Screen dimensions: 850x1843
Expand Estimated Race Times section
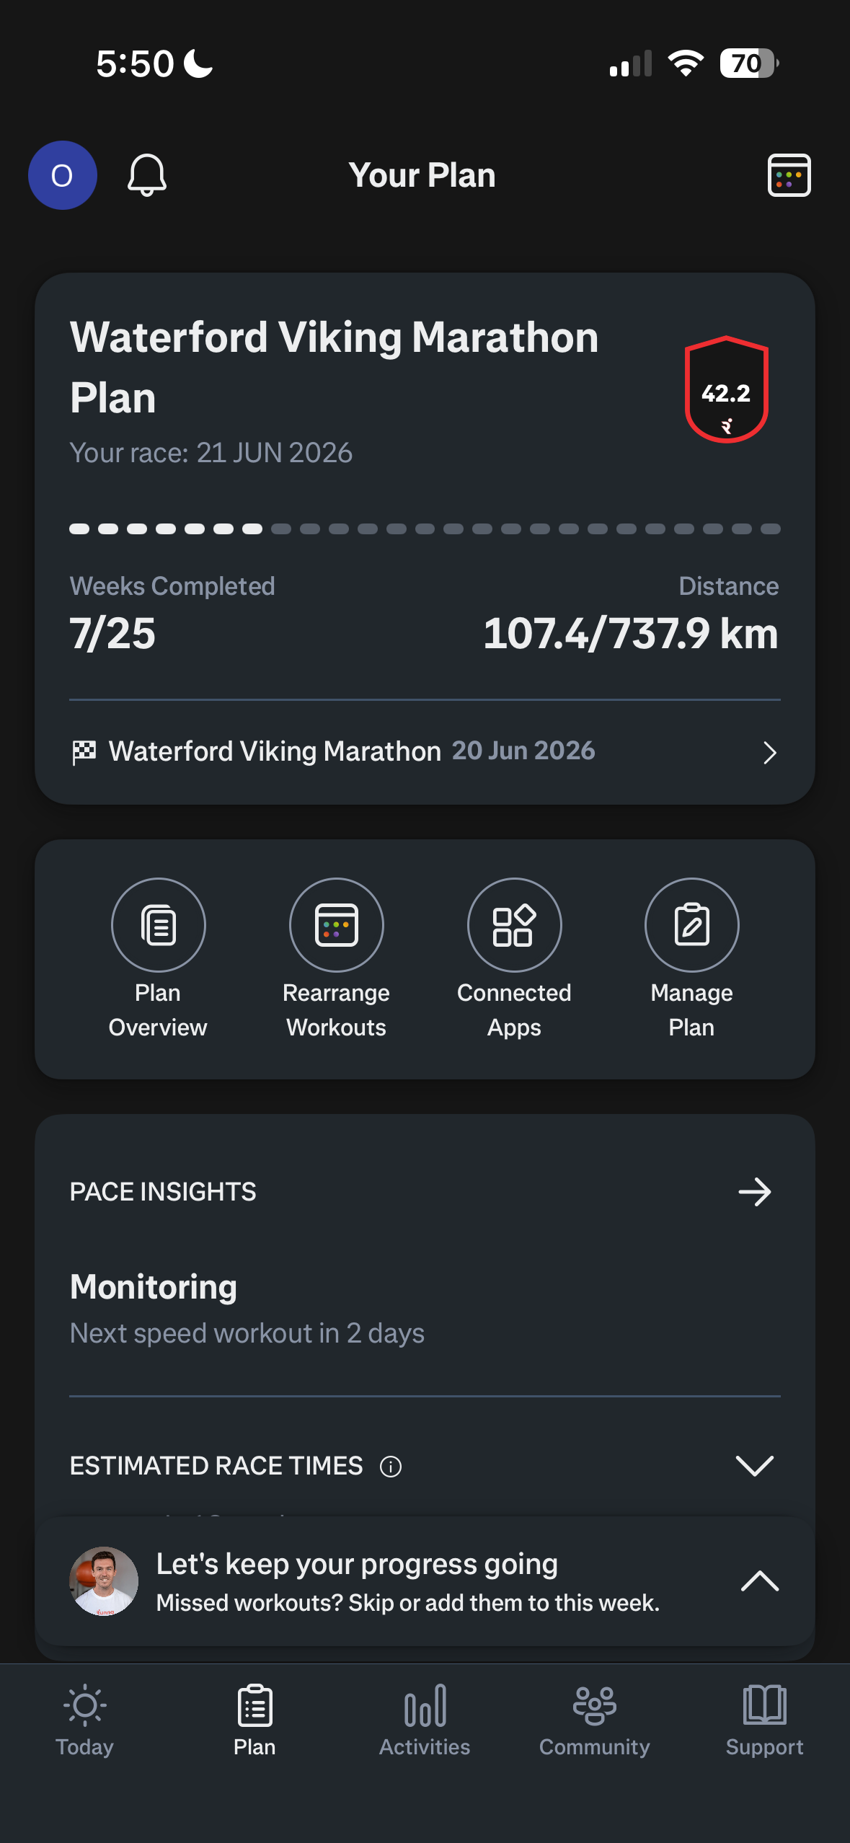click(754, 1465)
